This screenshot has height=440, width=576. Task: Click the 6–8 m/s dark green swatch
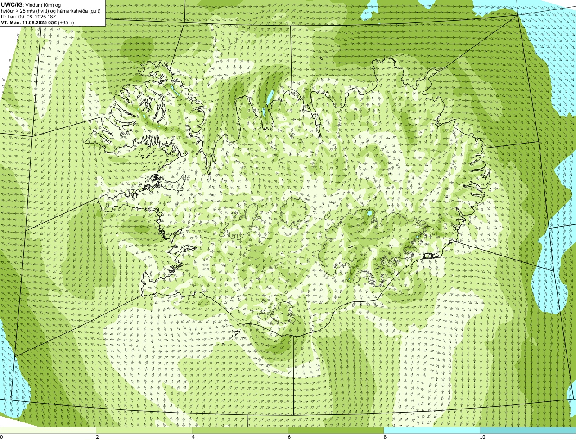[x=336, y=431]
